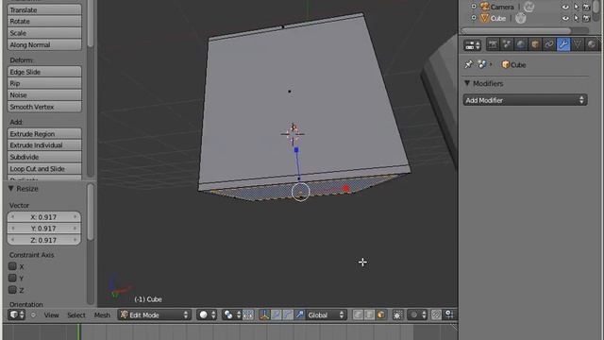Click the pivot point manipulate centers icon
Viewport: 604px width, 340px height.
(x=248, y=314)
